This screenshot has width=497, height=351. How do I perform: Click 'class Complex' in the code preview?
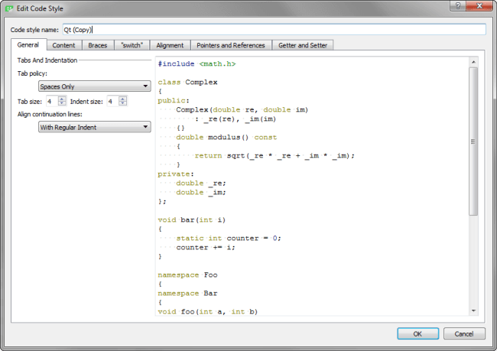pyautogui.click(x=187, y=82)
